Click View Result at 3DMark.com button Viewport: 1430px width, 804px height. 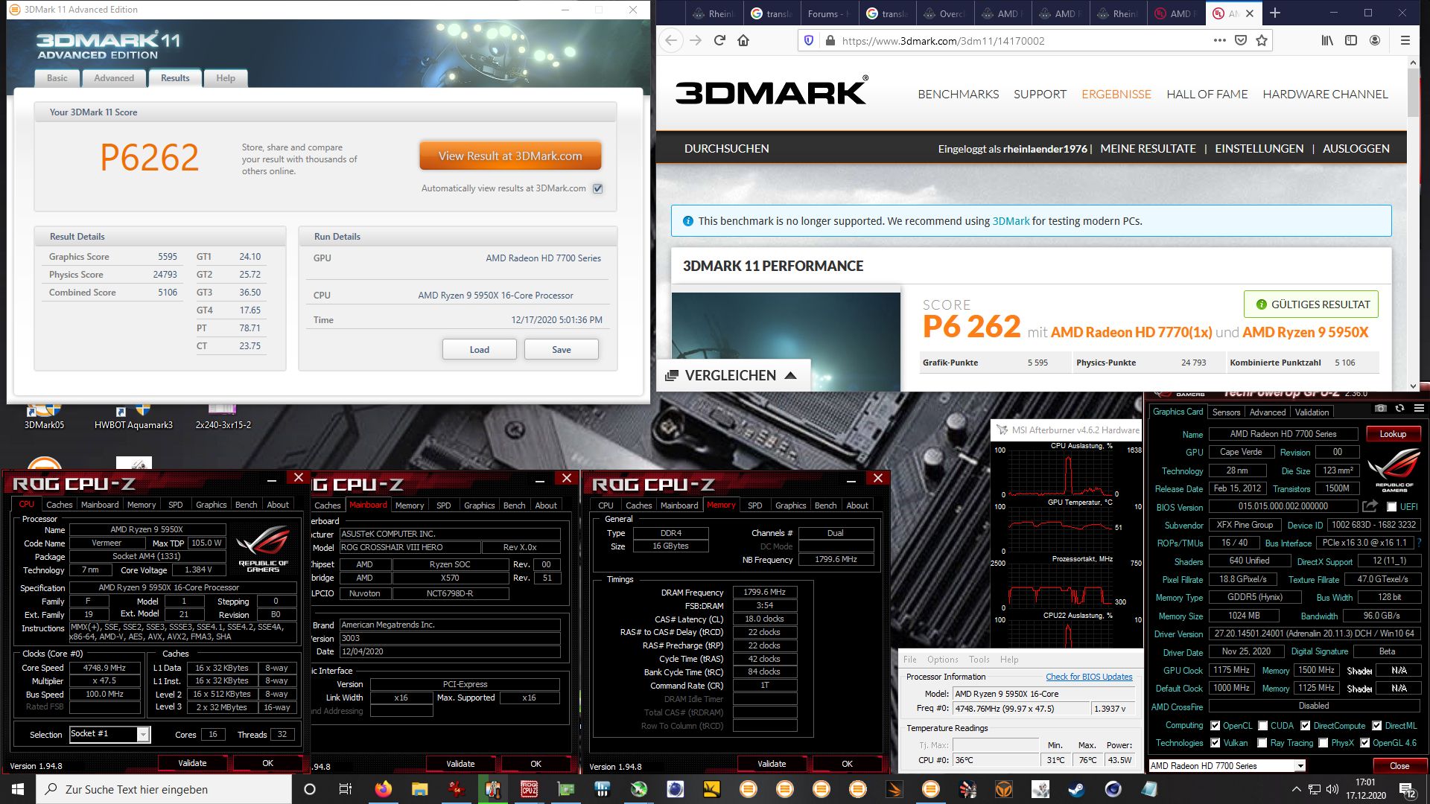tap(510, 156)
